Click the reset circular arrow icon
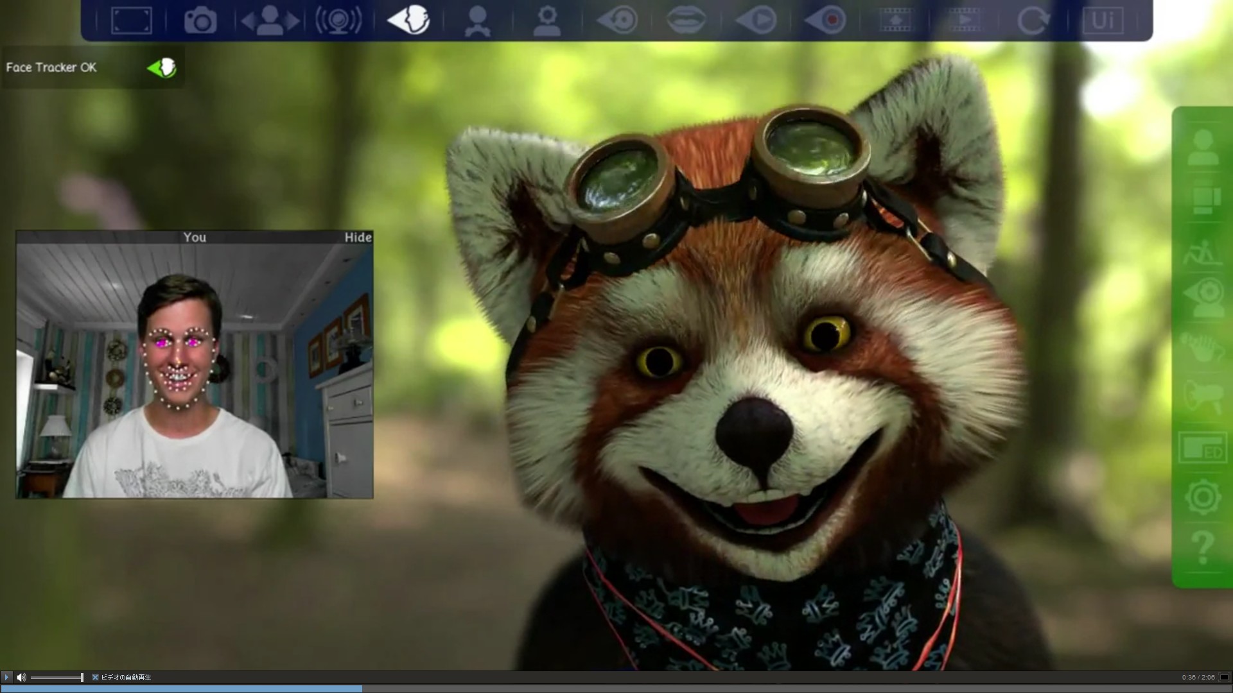 [1033, 20]
